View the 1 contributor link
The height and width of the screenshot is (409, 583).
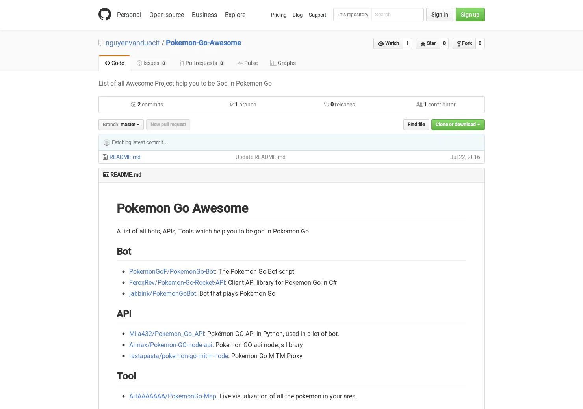[436, 105]
